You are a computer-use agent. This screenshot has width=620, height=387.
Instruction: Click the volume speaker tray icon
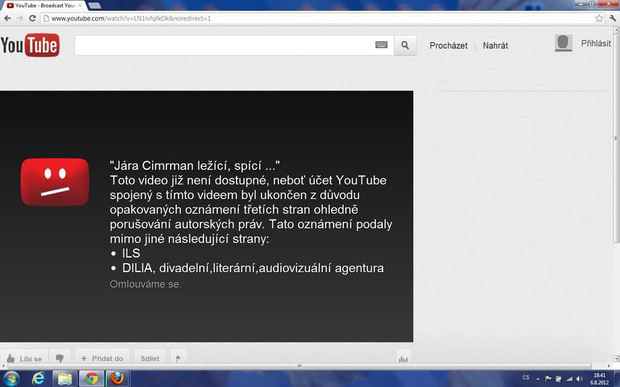tap(579, 379)
